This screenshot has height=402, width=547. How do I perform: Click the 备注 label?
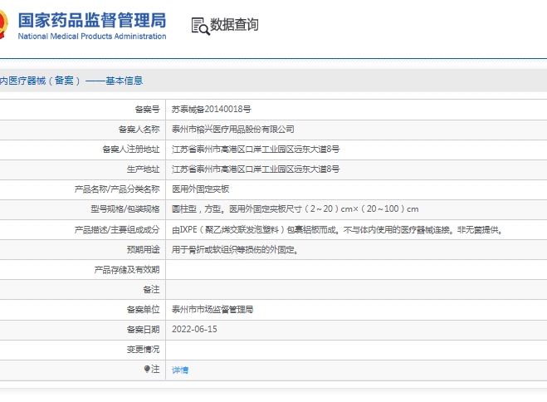(151, 289)
